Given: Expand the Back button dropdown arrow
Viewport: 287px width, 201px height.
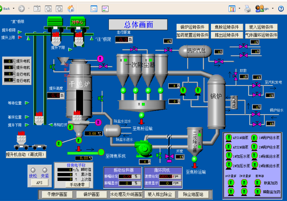Looking at the screenshot, I should (x=14, y=8).
